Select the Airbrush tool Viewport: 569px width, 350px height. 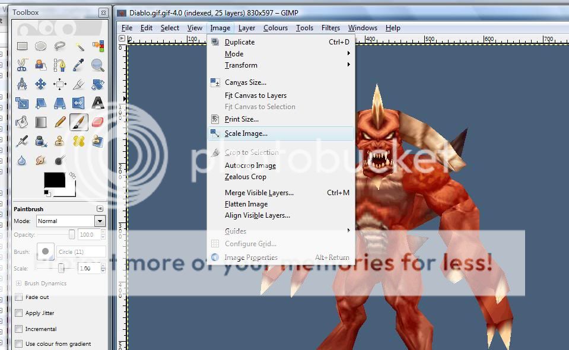coord(22,141)
